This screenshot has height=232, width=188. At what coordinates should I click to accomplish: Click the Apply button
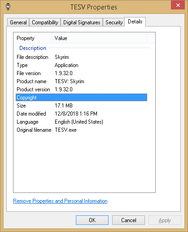click(x=165, y=220)
